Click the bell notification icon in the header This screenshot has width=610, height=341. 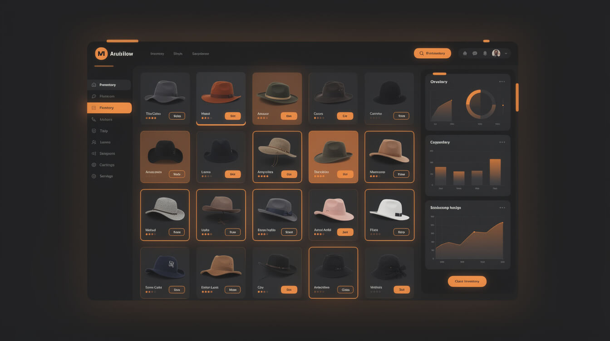pyautogui.click(x=485, y=54)
